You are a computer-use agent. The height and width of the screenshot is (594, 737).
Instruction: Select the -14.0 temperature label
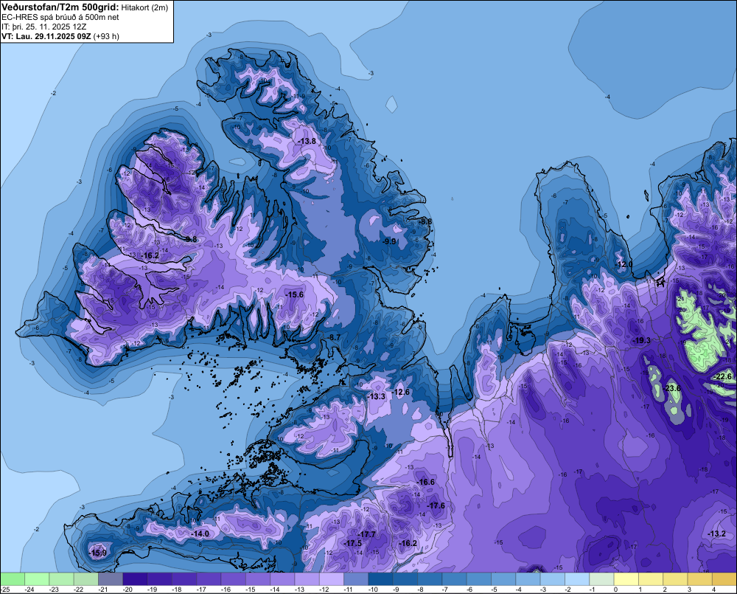200,533
